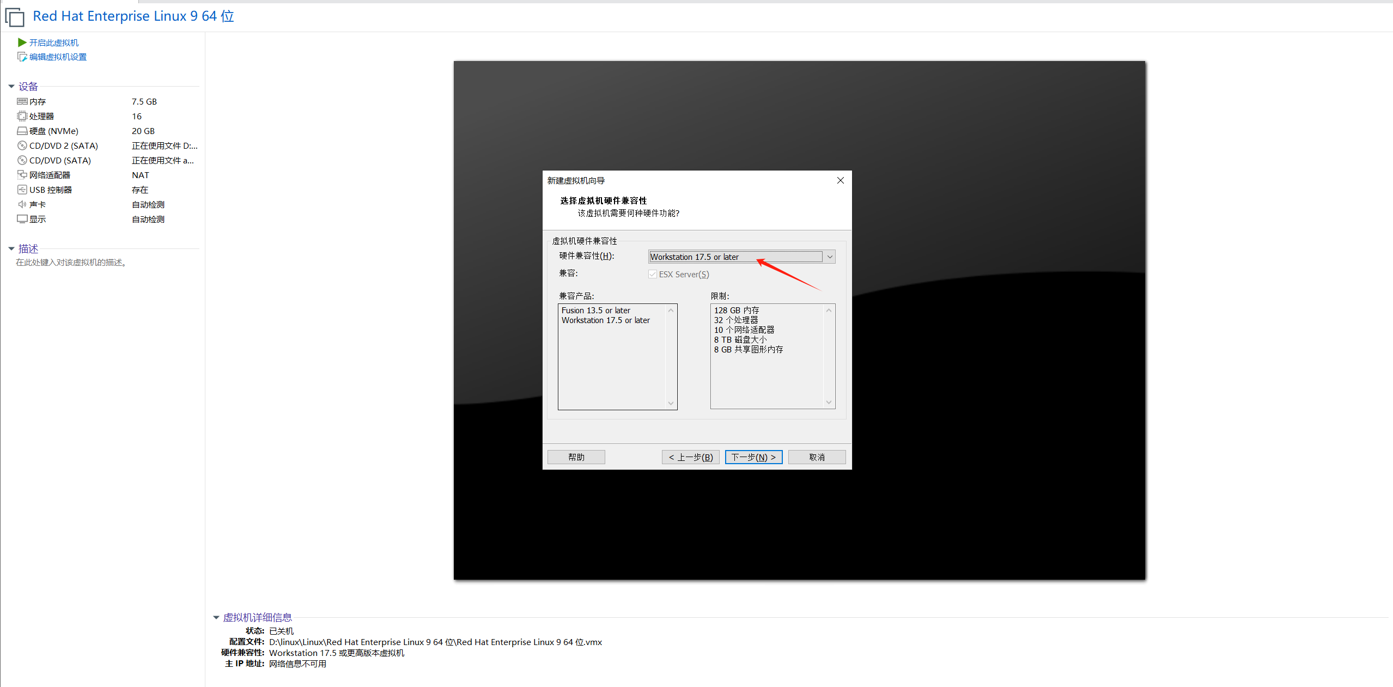Click the USB controller 存在 value
Screen dimensions: 1393x687
tap(140, 190)
